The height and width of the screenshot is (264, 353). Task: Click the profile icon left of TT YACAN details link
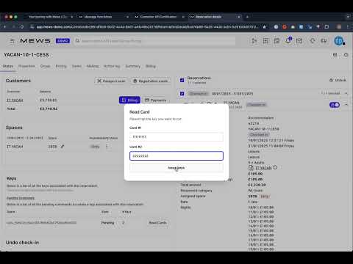(251, 168)
